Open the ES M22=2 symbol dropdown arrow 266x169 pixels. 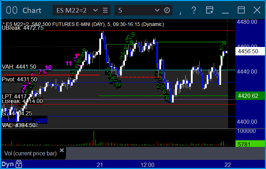(x=95, y=10)
